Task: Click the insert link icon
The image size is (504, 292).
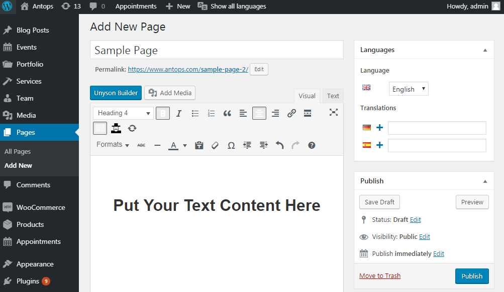Action: (x=291, y=113)
